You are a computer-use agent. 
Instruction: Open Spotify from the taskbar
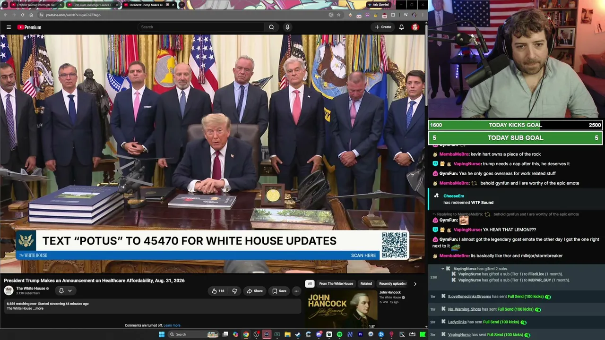click(x=339, y=334)
